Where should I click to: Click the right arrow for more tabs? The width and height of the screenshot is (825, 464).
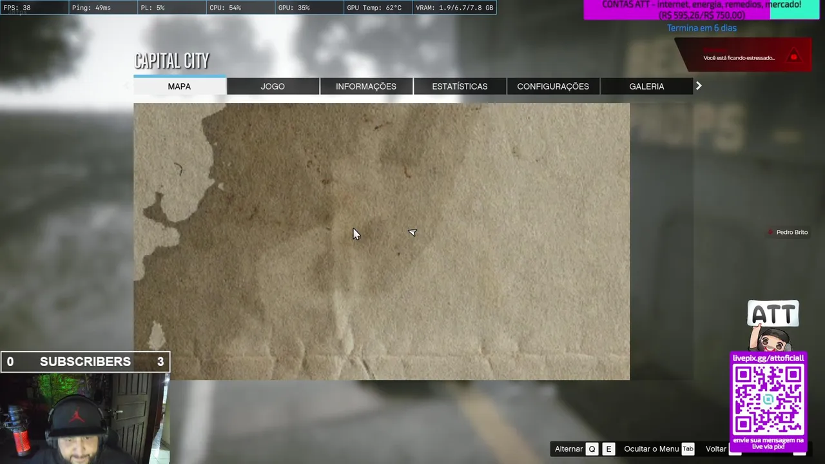click(699, 86)
